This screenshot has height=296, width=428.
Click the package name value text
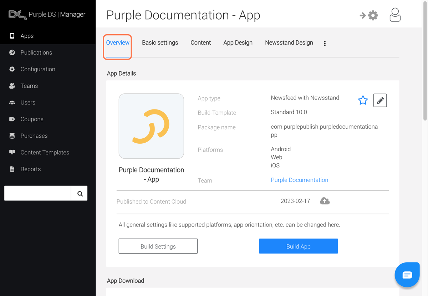coord(324,131)
